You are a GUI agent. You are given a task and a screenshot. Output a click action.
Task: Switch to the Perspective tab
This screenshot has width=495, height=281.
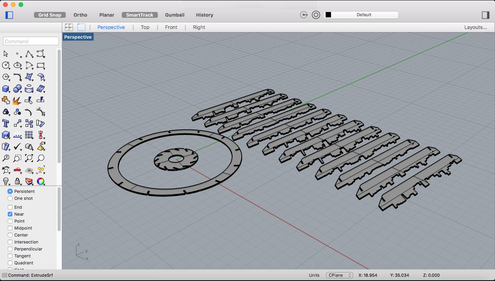[x=111, y=27]
